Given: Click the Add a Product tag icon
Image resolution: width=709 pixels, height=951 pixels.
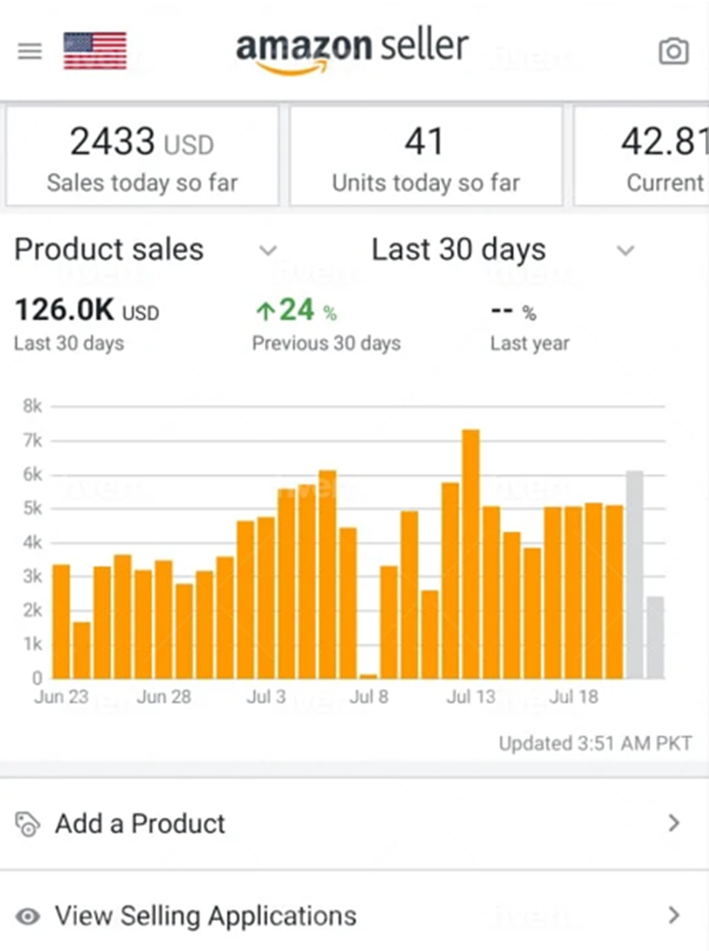Looking at the screenshot, I should 29,824.
